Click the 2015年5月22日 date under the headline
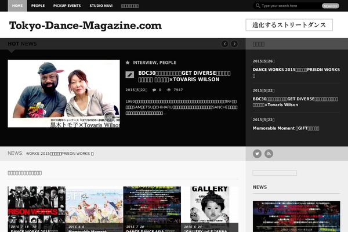The height and width of the screenshot is (232, 348). (x=136, y=90)
